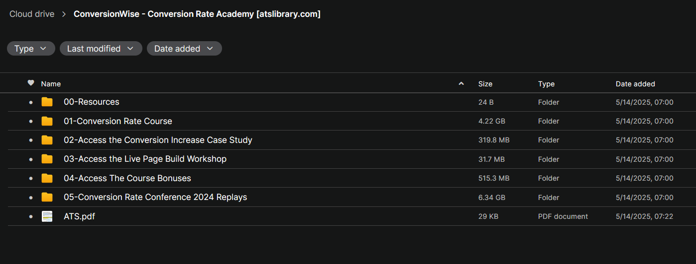The width and height of the screenshot is (696, 264).
Task: Sort by the Date added column header
Action: pos(635,84)
